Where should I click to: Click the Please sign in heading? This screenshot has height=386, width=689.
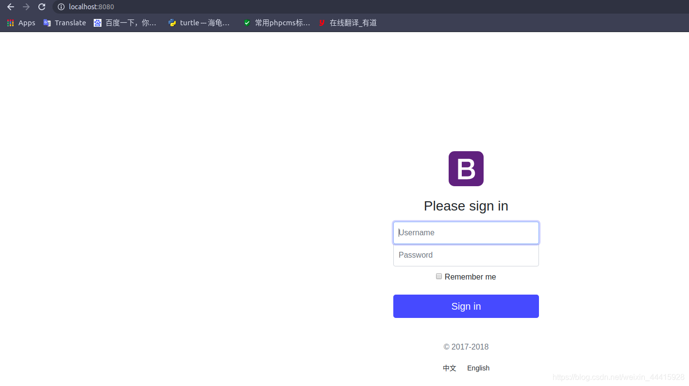click(466, 206)
